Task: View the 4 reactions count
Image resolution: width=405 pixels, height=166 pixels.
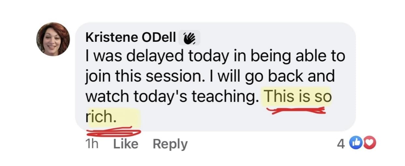Action: pyautogui.click(x=340, y=144)
